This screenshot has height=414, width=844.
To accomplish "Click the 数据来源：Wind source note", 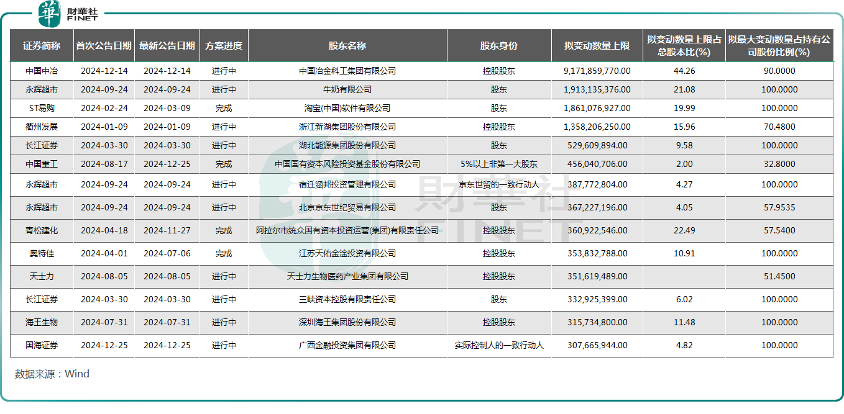I will point(52,374).
